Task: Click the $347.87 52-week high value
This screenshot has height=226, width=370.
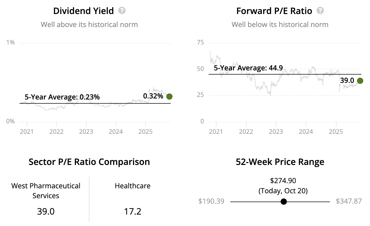Action: click(x=349, y=201)
